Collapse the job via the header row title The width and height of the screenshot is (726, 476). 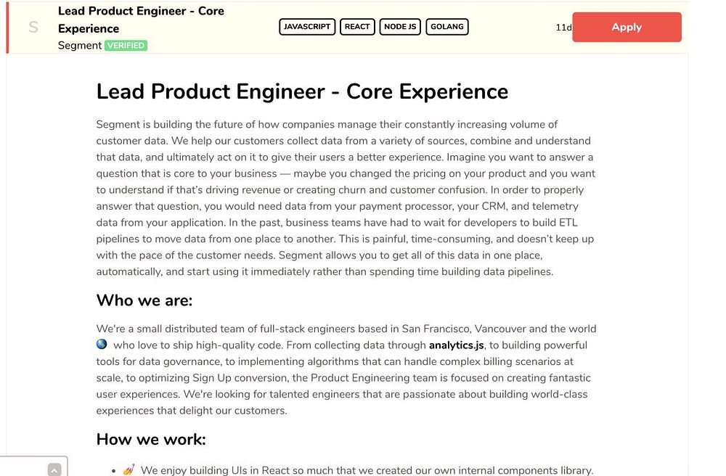click(141, 20)
